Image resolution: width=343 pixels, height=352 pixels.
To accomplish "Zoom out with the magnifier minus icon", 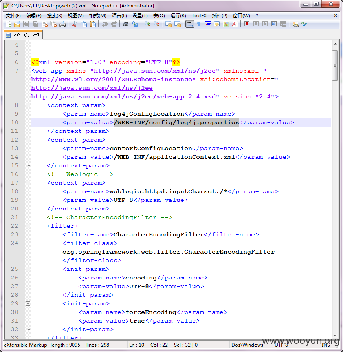I will click(156, 24).
